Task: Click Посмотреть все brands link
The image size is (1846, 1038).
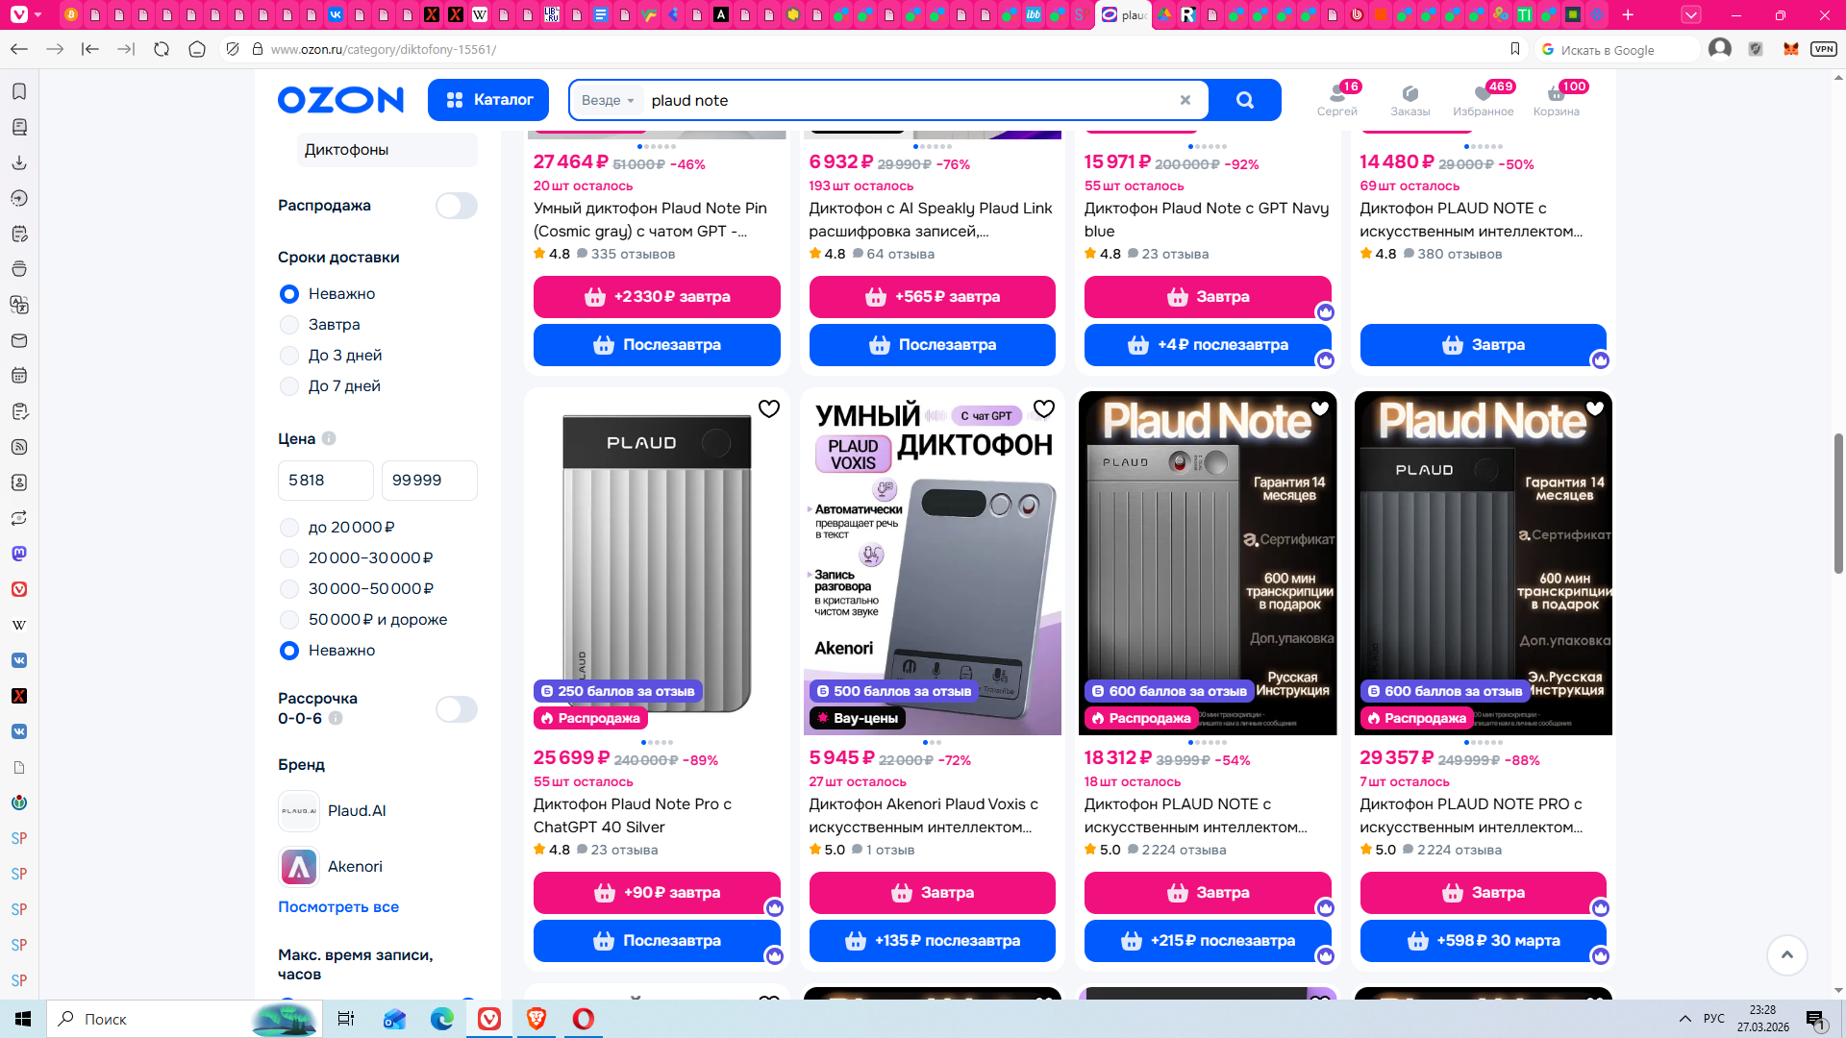Action: tap(338, 906)
